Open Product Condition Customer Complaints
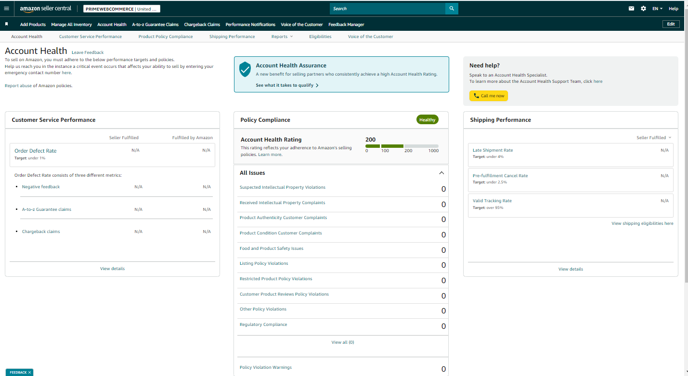 [281, 233]
